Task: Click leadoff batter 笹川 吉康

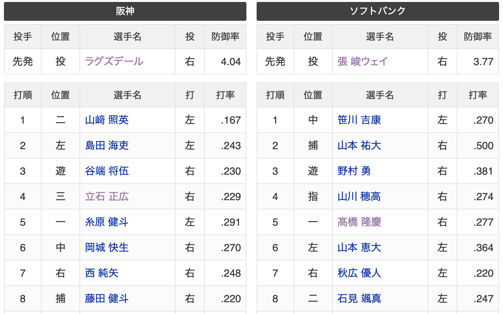Action: coord(359,120)
